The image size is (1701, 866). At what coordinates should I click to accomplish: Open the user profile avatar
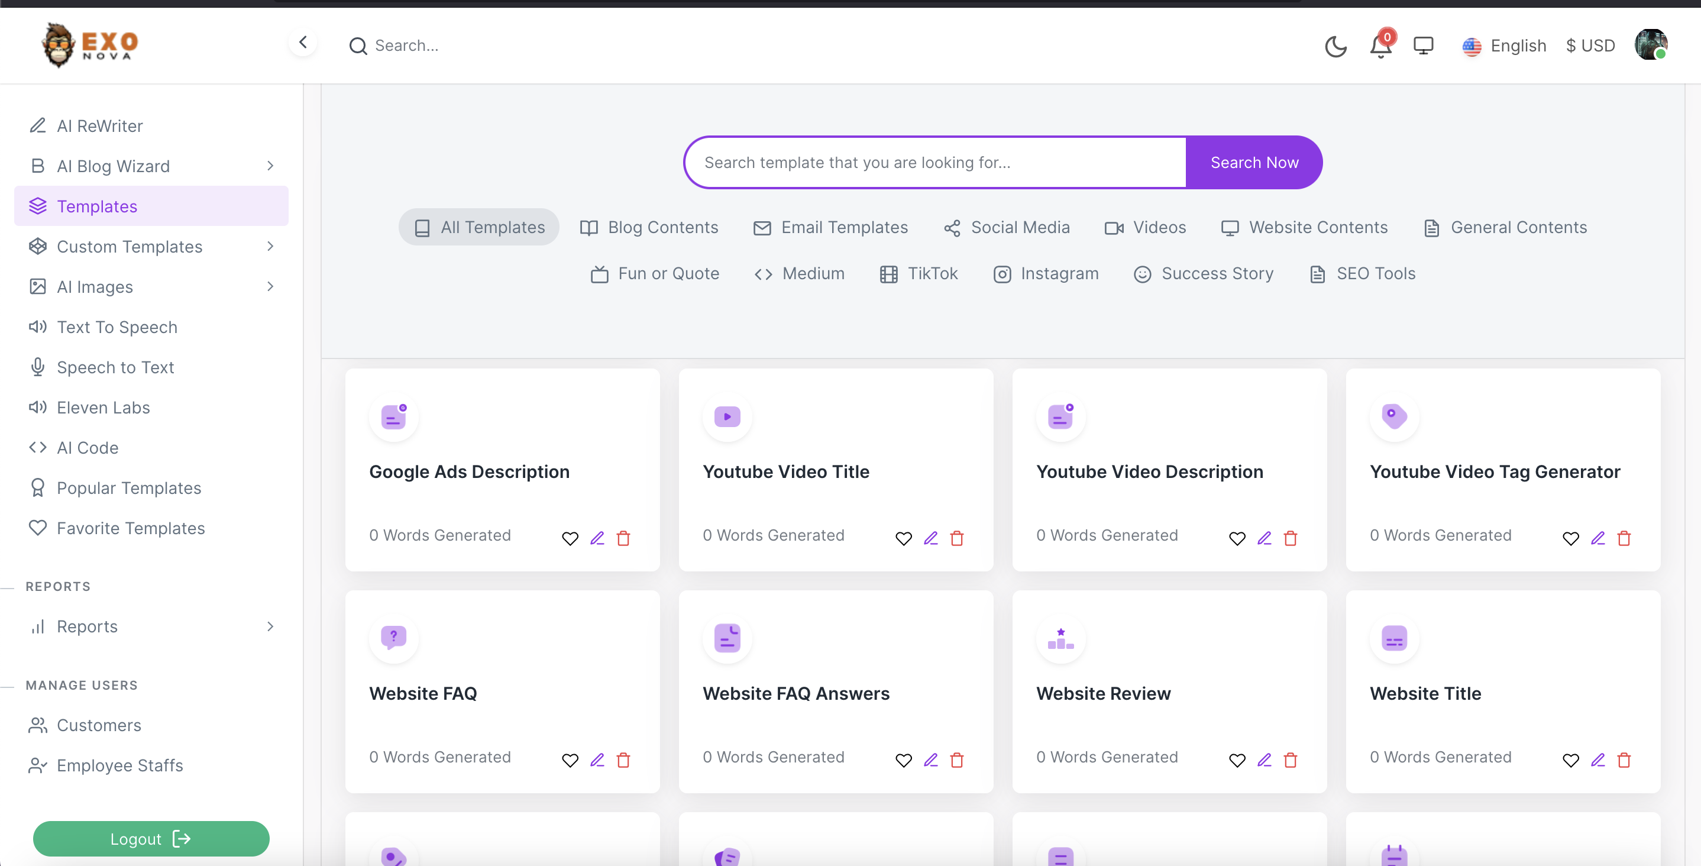click(1650, 45)
